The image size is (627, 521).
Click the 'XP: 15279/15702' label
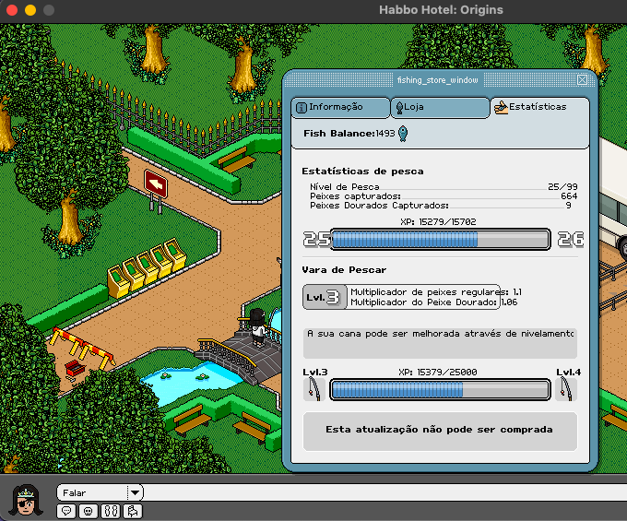(438, 222)
